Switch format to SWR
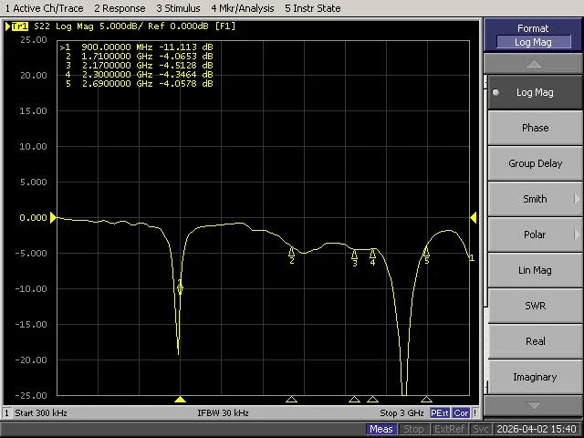 click(535, 306)
